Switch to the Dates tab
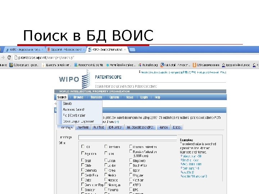Viewport: 259px width, 194px height. 177,127
